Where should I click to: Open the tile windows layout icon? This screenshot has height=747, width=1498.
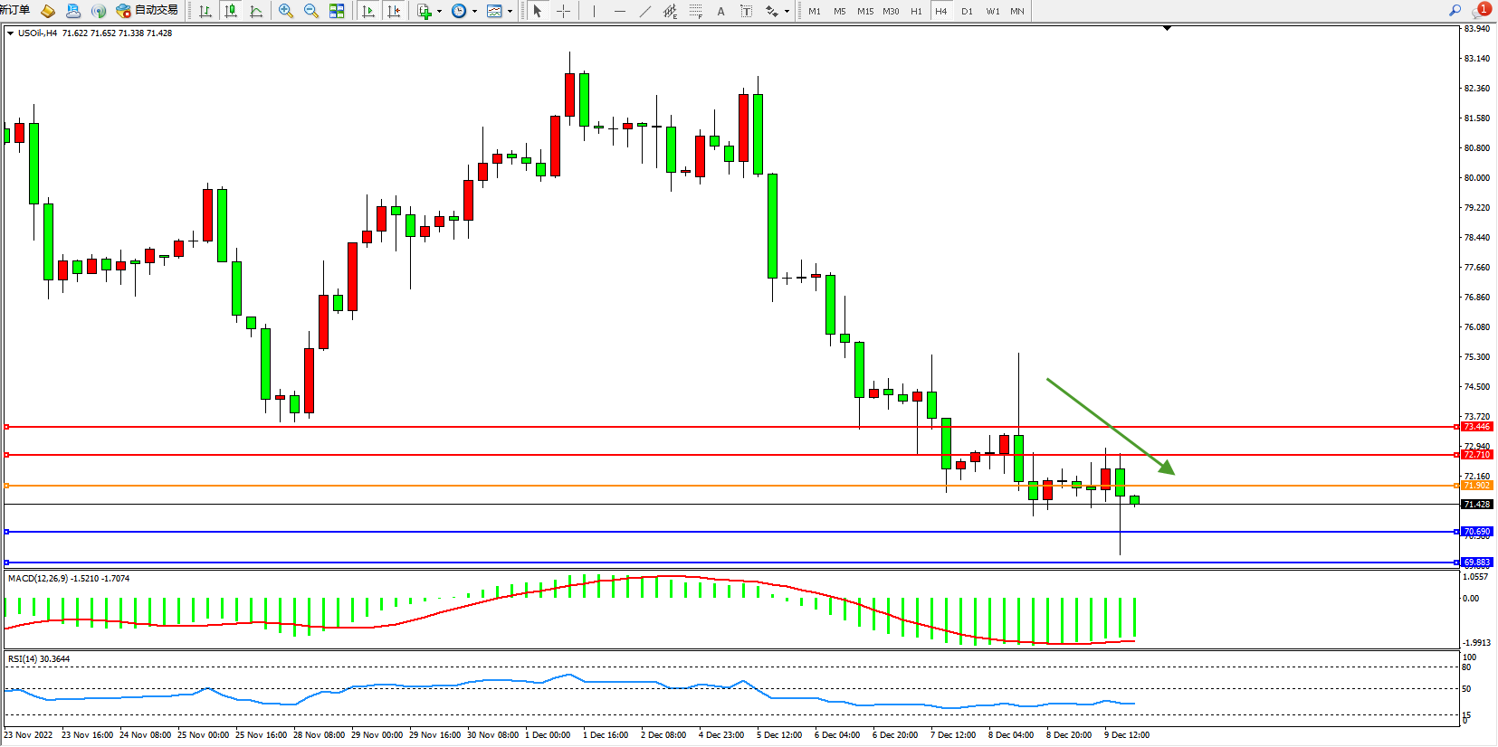(337, 11)
